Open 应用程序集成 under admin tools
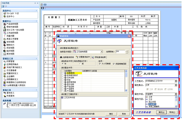The height and width of the screenshot is (120, 182). (11, 64)
